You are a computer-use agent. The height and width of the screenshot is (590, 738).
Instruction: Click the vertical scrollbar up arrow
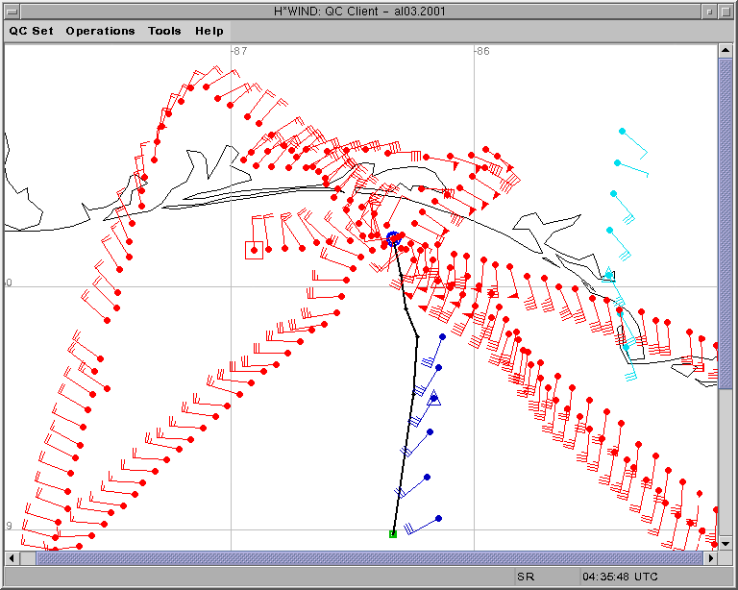click(725, 51)
